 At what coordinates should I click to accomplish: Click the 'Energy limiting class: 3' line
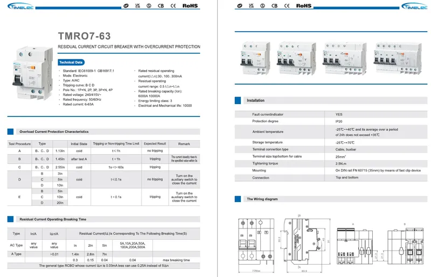155,101
